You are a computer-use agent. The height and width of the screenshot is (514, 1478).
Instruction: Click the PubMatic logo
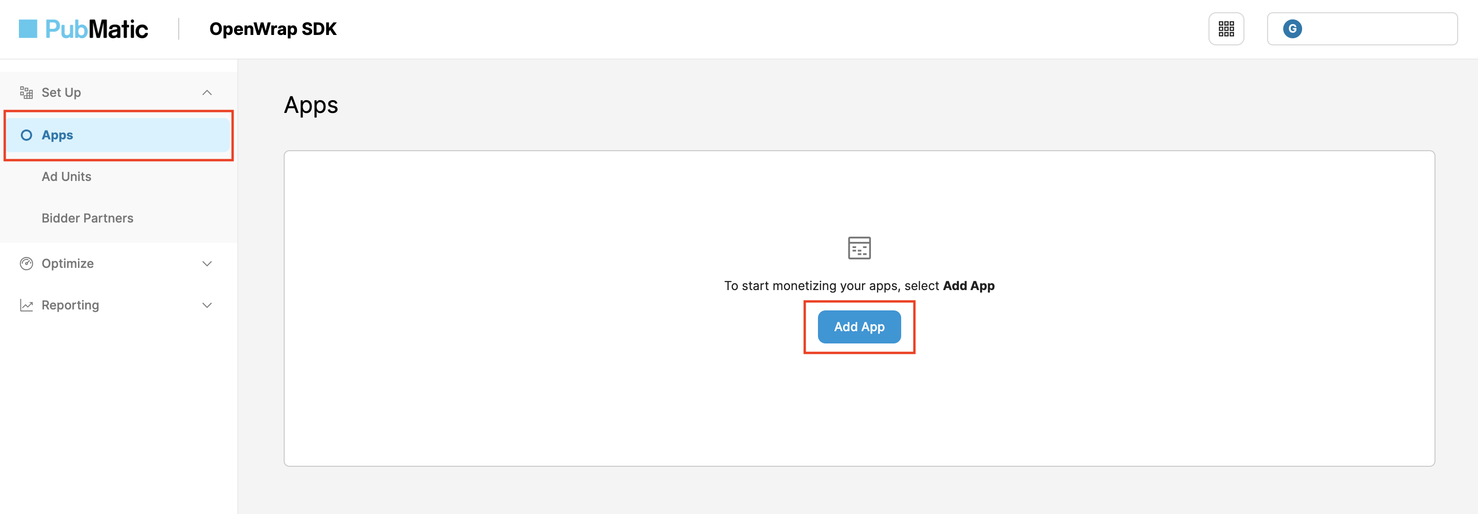click(x=84, y=28)
